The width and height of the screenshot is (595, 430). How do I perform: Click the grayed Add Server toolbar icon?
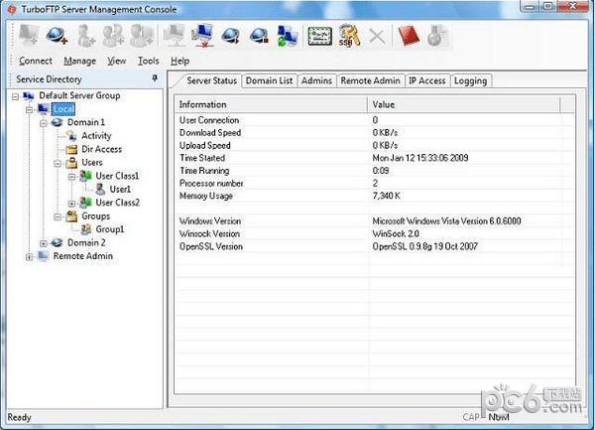click(x=29, y=36)
